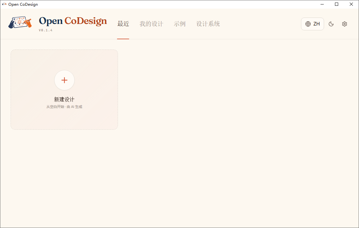Click the active 最近 tab
The image size is (359, 228).
(123, 24)
